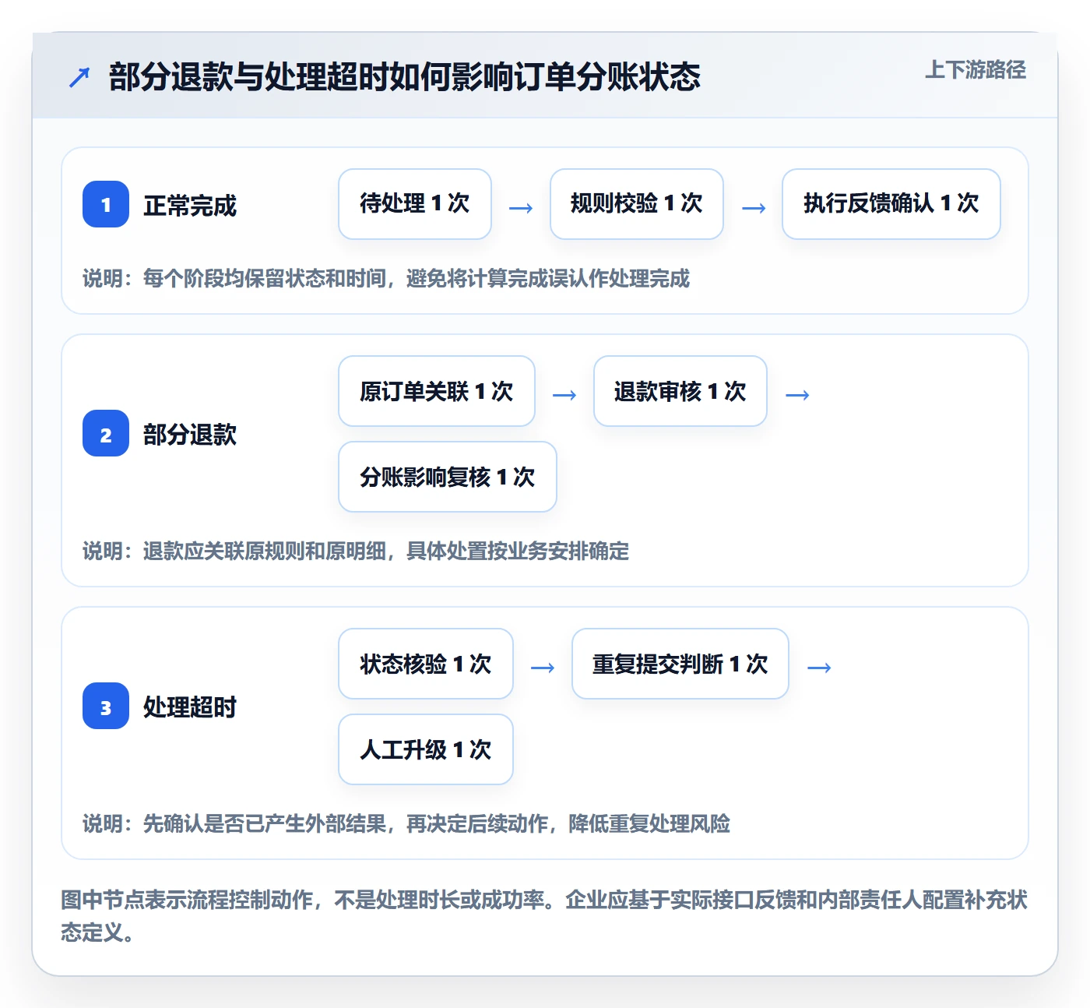Click the arrow between 待处理 and 规则校验
The width and height of the screenshot is (1090, 1008).
pos(521,208)
